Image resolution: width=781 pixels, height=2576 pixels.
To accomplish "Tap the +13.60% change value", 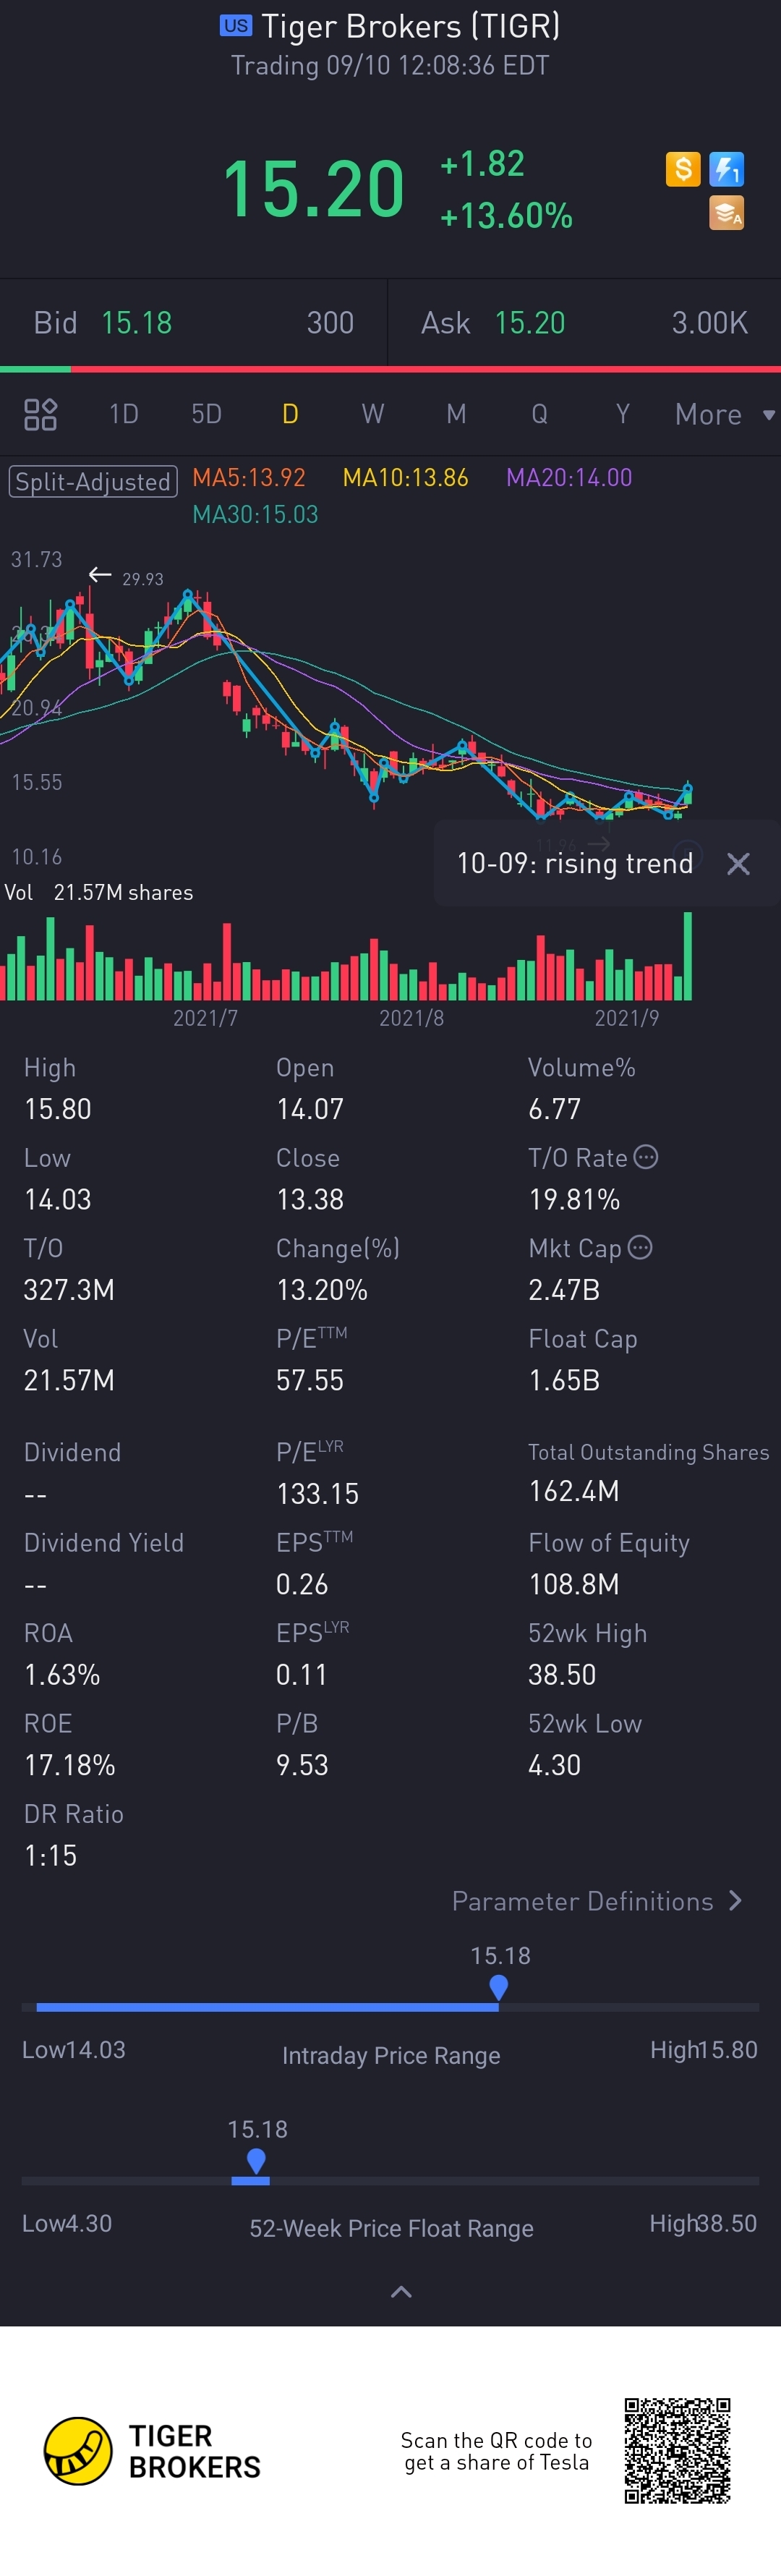I will tap(506, 215).
